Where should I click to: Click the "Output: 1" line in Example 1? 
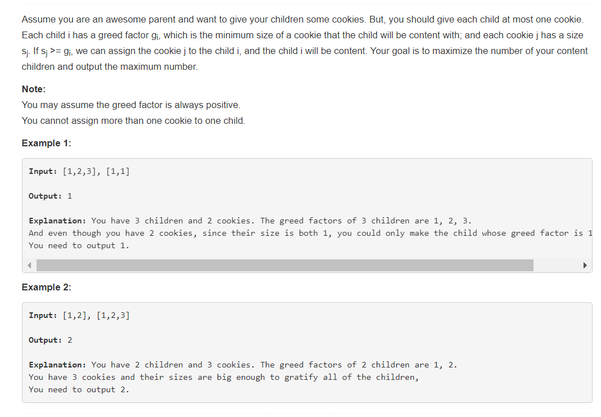click(50, 196)
